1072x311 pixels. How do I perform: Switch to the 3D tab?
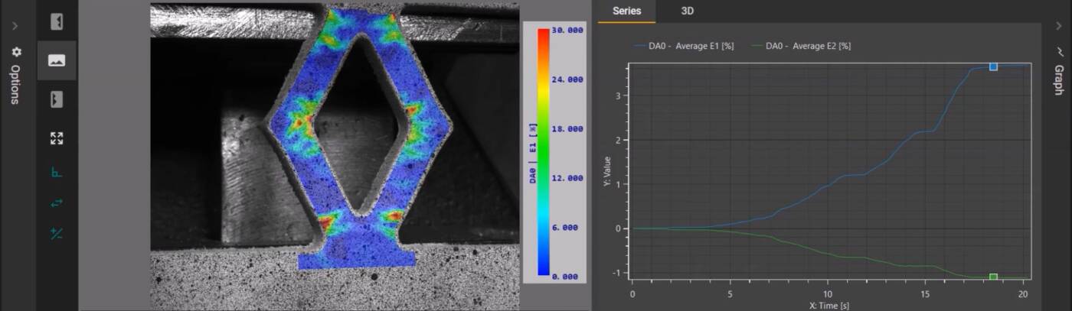687,11
